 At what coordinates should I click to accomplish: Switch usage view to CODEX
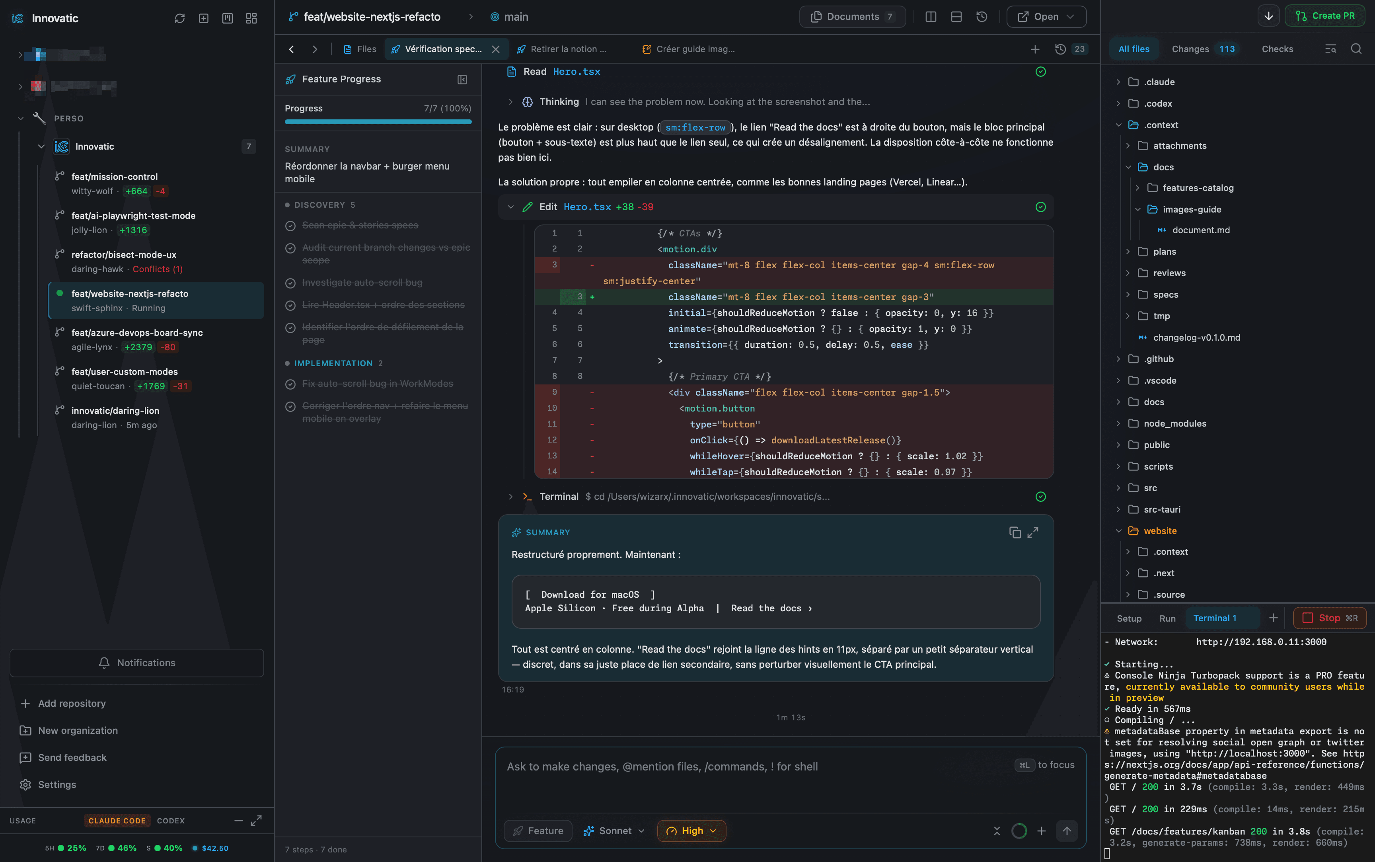[x=171, y=821]
